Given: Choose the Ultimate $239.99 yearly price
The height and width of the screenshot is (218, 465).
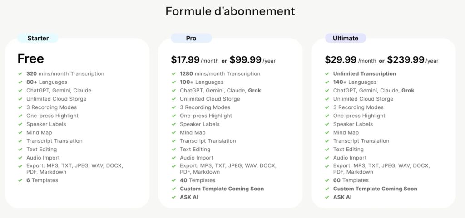Looking at the screenshot, I should click(406, 60).
